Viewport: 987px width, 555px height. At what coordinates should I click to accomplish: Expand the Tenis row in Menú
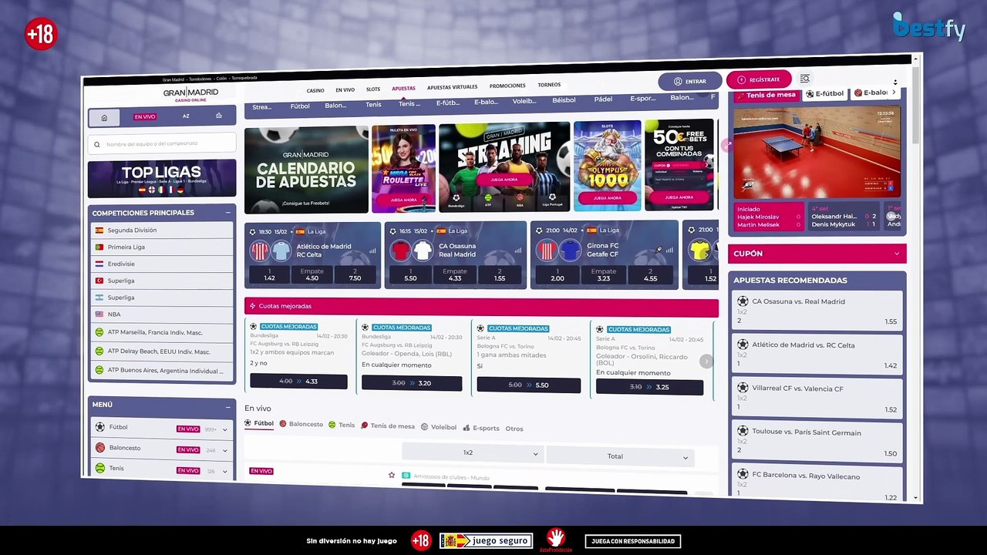click(x=225, y=471)
